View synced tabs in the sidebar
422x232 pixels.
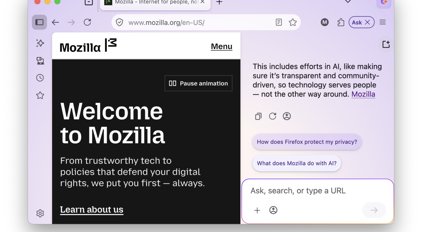pos(40,61)
